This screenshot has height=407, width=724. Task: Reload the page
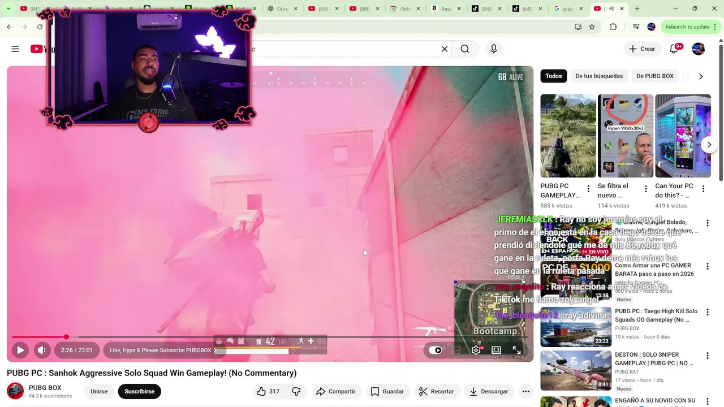(40, 27)
